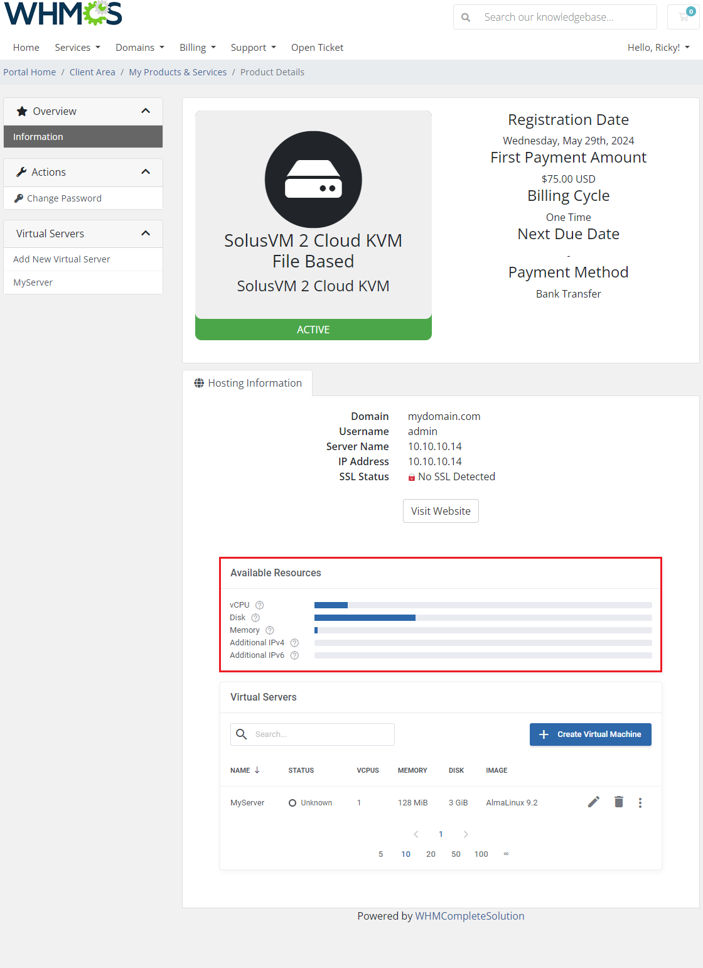Sort by NAME column arrow
Screen dimensions: 703x968
point(257,770)
